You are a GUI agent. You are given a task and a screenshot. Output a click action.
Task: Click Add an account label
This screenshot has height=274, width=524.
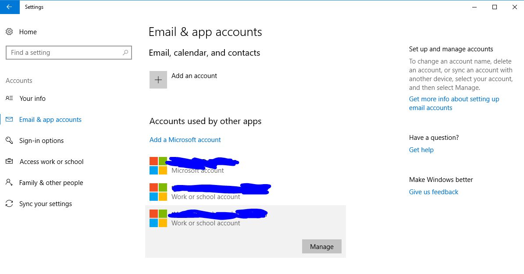(x=194, y=76)
